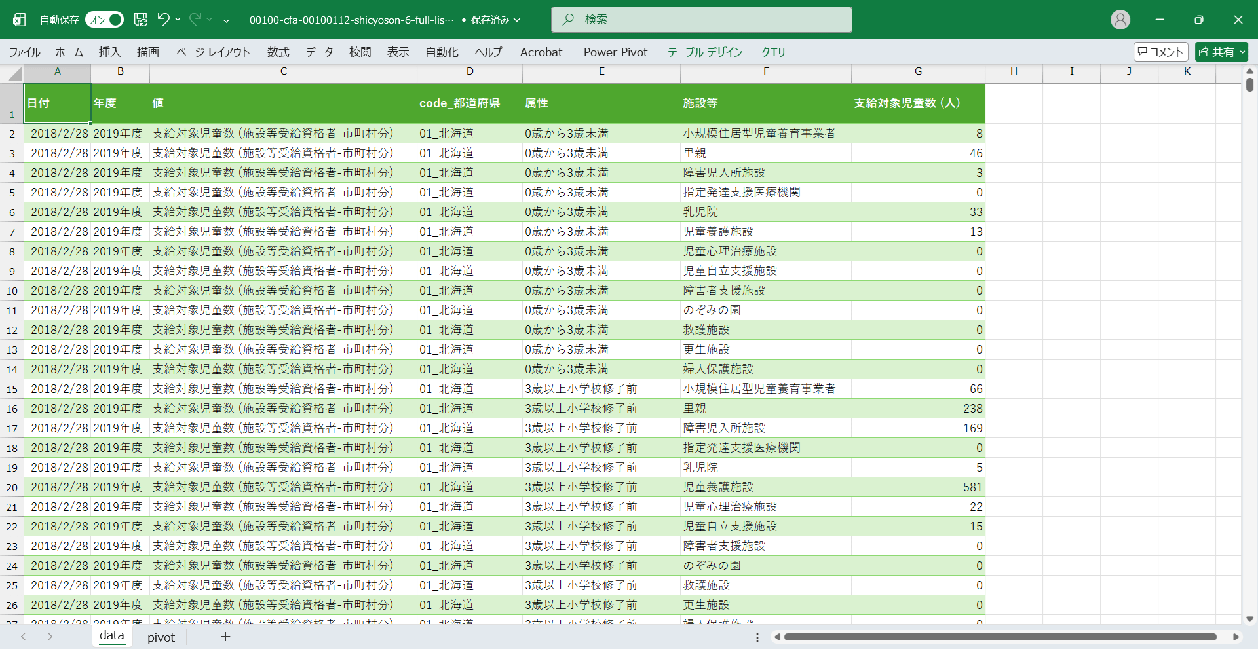
Task: Open the user account profile icon
Action: click(1120, 20)
